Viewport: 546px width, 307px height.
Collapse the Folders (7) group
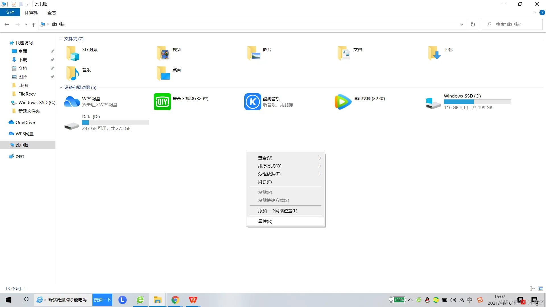pyautogui.click(x=61, y=39)
